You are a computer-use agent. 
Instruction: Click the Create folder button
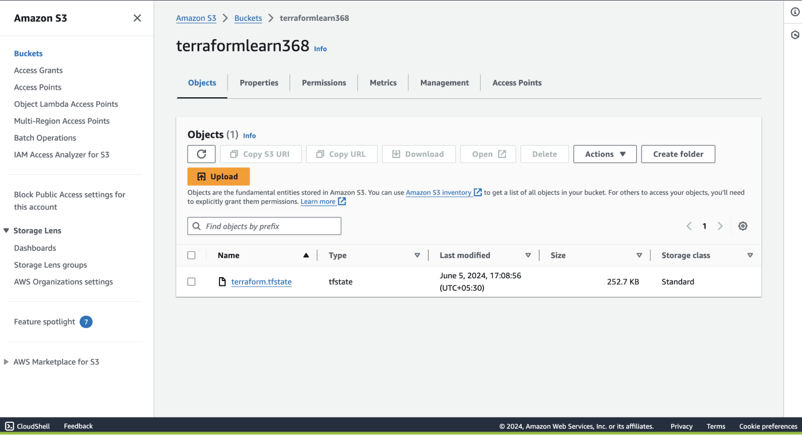coord(678,154)
